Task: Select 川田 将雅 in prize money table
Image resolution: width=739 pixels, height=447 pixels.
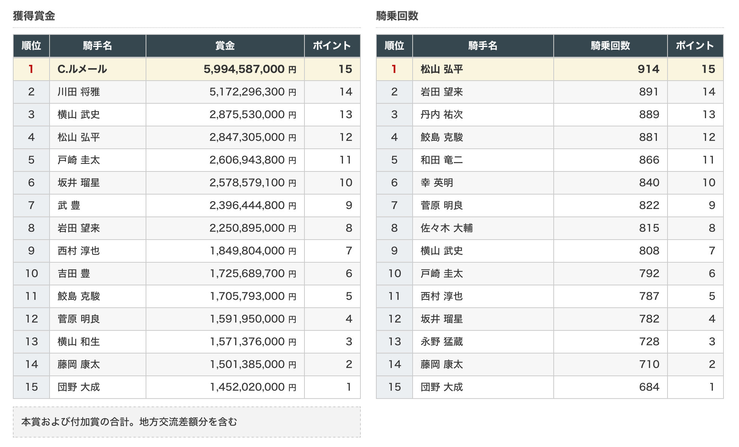Action: 79,92
